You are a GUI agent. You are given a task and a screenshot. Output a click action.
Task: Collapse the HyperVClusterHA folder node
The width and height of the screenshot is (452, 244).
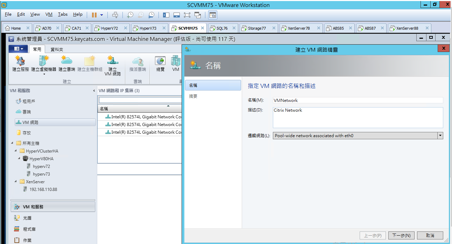tap(16, 151)
